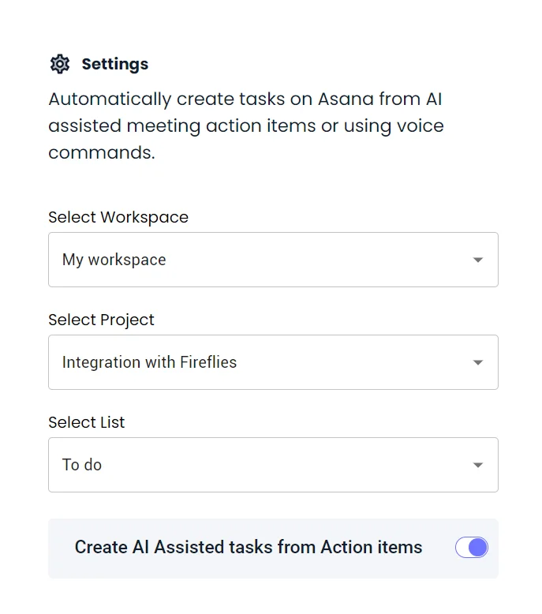542x614 pixels.
Task: Click the Settings heading text
Action: 114,64
